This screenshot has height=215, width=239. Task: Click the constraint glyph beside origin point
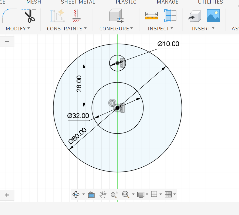coord(122,108)
